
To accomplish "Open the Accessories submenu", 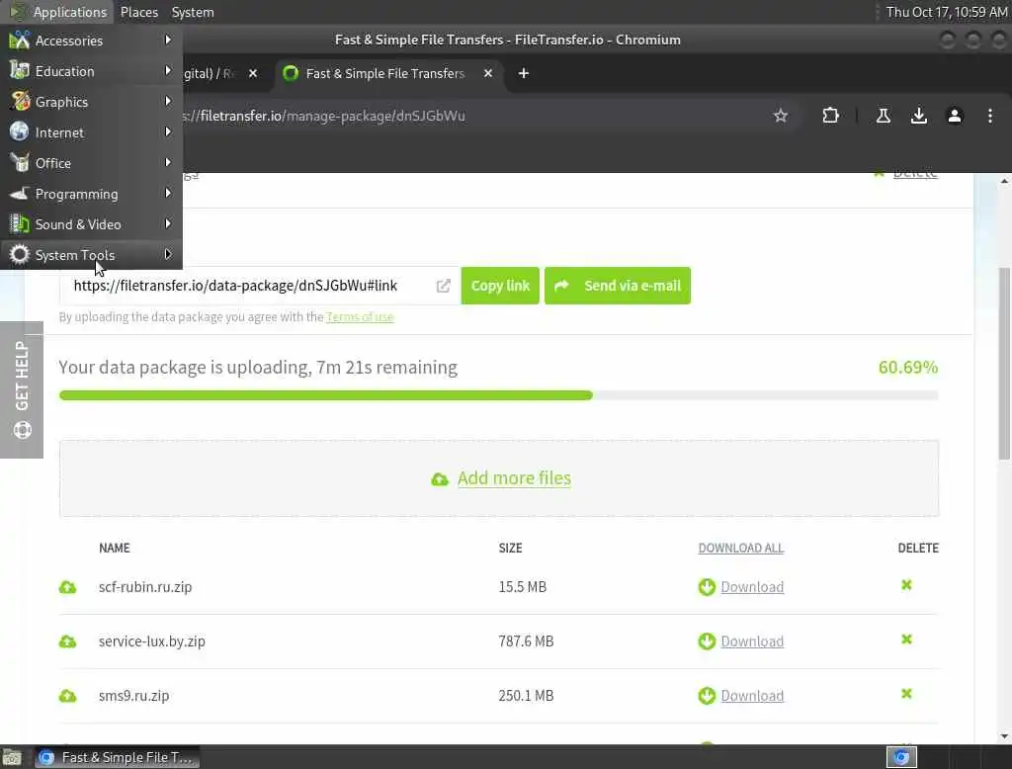I will [x=91, y=41].
